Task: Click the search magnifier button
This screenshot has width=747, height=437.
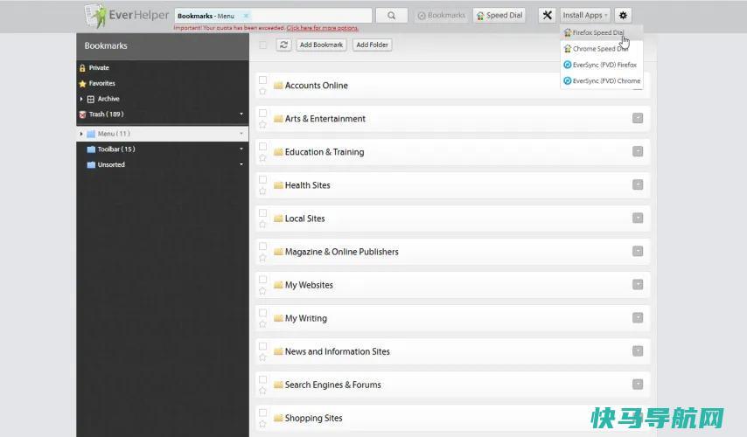Action: pyautogui.click(x=391, y=15)
